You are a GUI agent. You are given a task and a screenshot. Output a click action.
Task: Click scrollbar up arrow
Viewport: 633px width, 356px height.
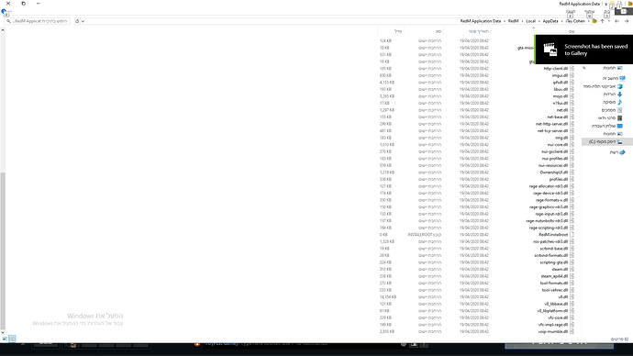coord(3,30)
